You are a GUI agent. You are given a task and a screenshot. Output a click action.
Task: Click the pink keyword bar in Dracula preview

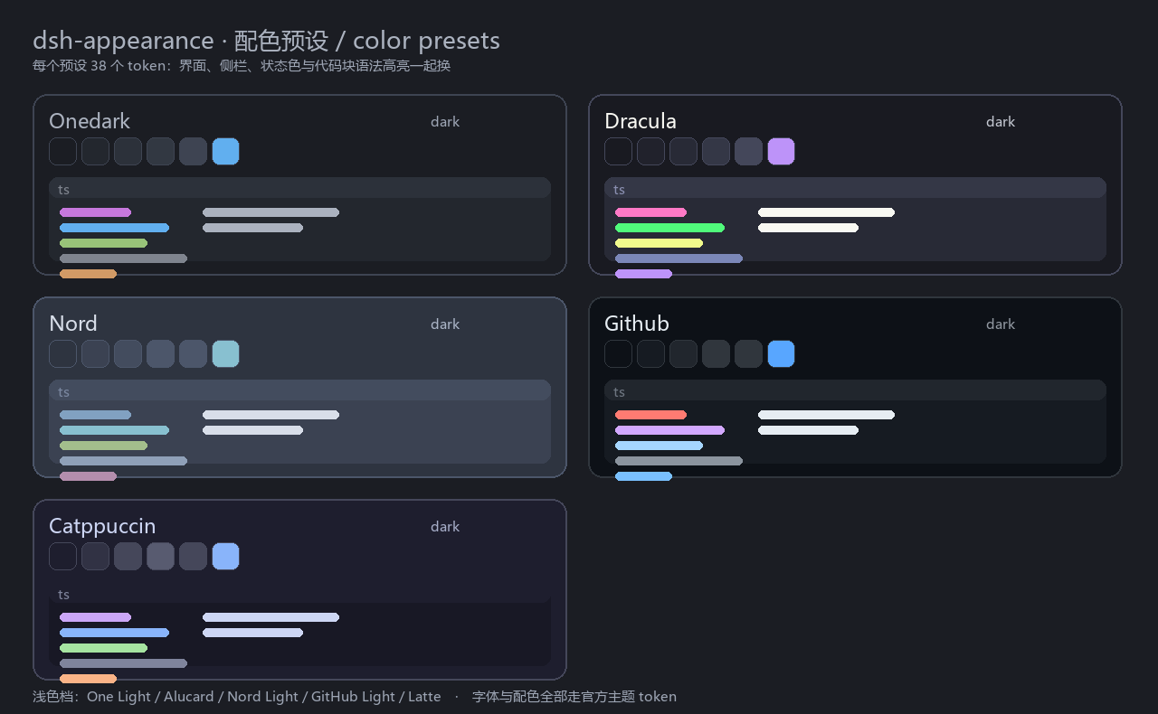tap(650, 212)
